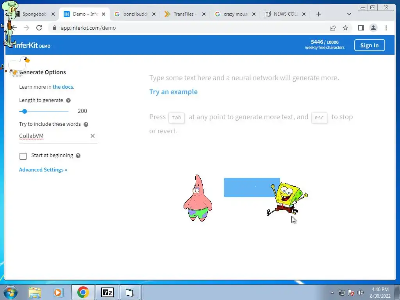Adjust the Length to generate slider handle
The height and width of the screenshot is (300, 400).
coord(25,111)
